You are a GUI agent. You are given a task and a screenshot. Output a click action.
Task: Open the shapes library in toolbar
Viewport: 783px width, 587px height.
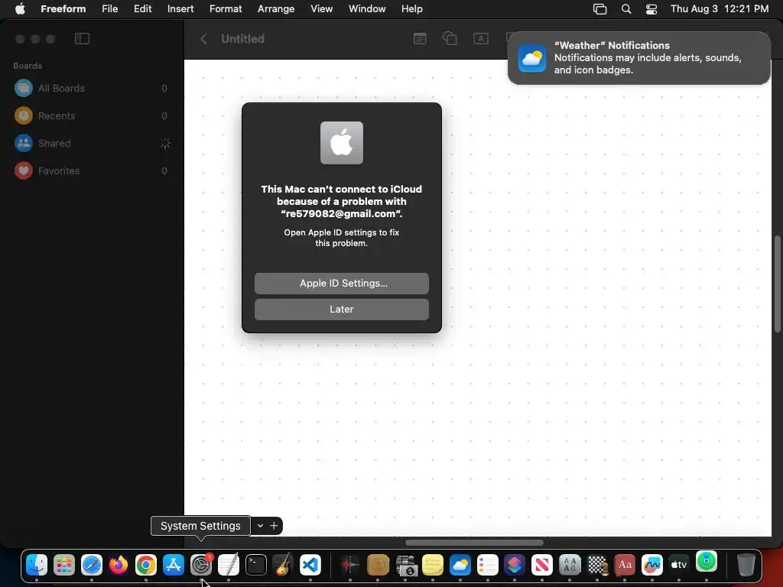coord(450,38)
